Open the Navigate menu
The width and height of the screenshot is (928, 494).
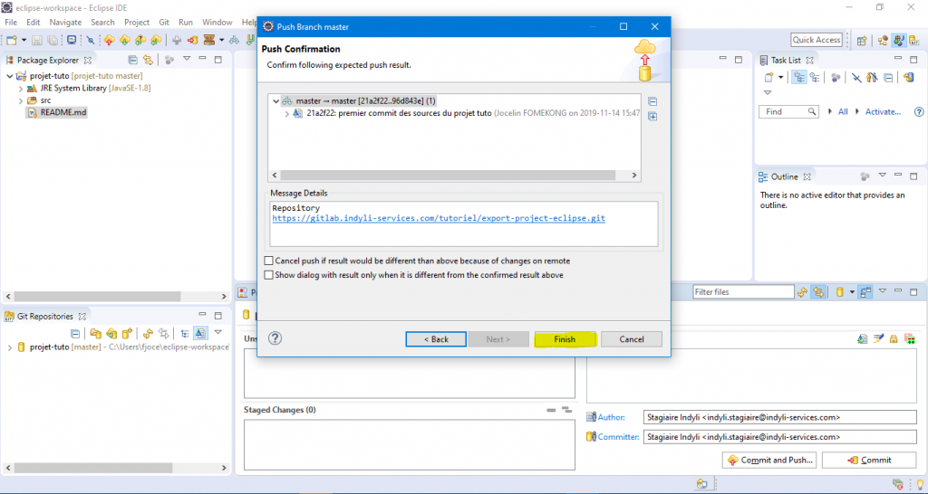point(65,22)
